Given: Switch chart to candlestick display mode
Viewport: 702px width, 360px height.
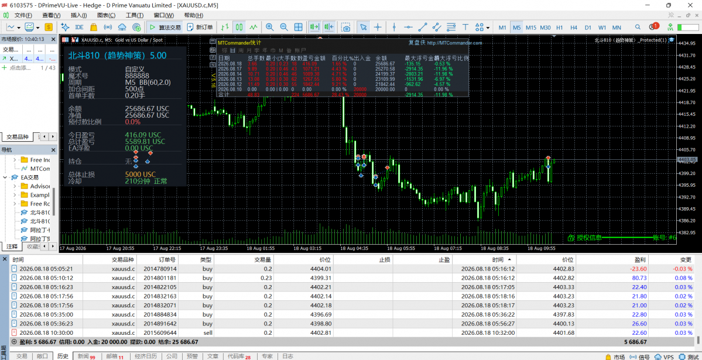Looking at the screenshot, I should point(239,27).
